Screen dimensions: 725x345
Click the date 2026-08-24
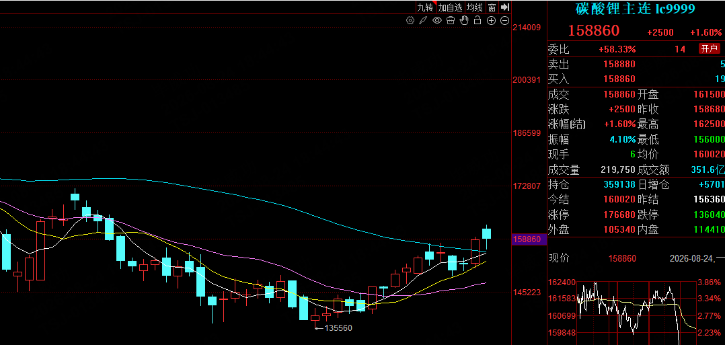[x=692, y=258]
